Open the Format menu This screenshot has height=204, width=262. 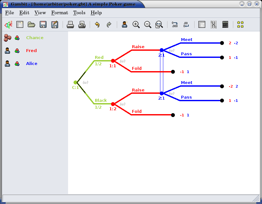(59, 13)
